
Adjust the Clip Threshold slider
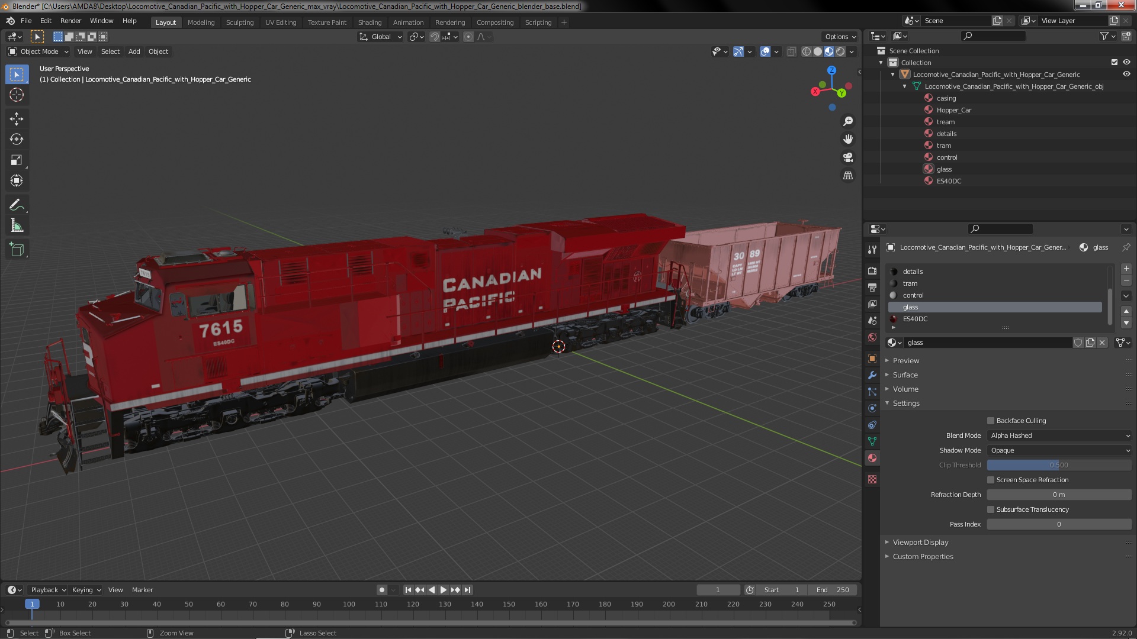click(1059, 465)
